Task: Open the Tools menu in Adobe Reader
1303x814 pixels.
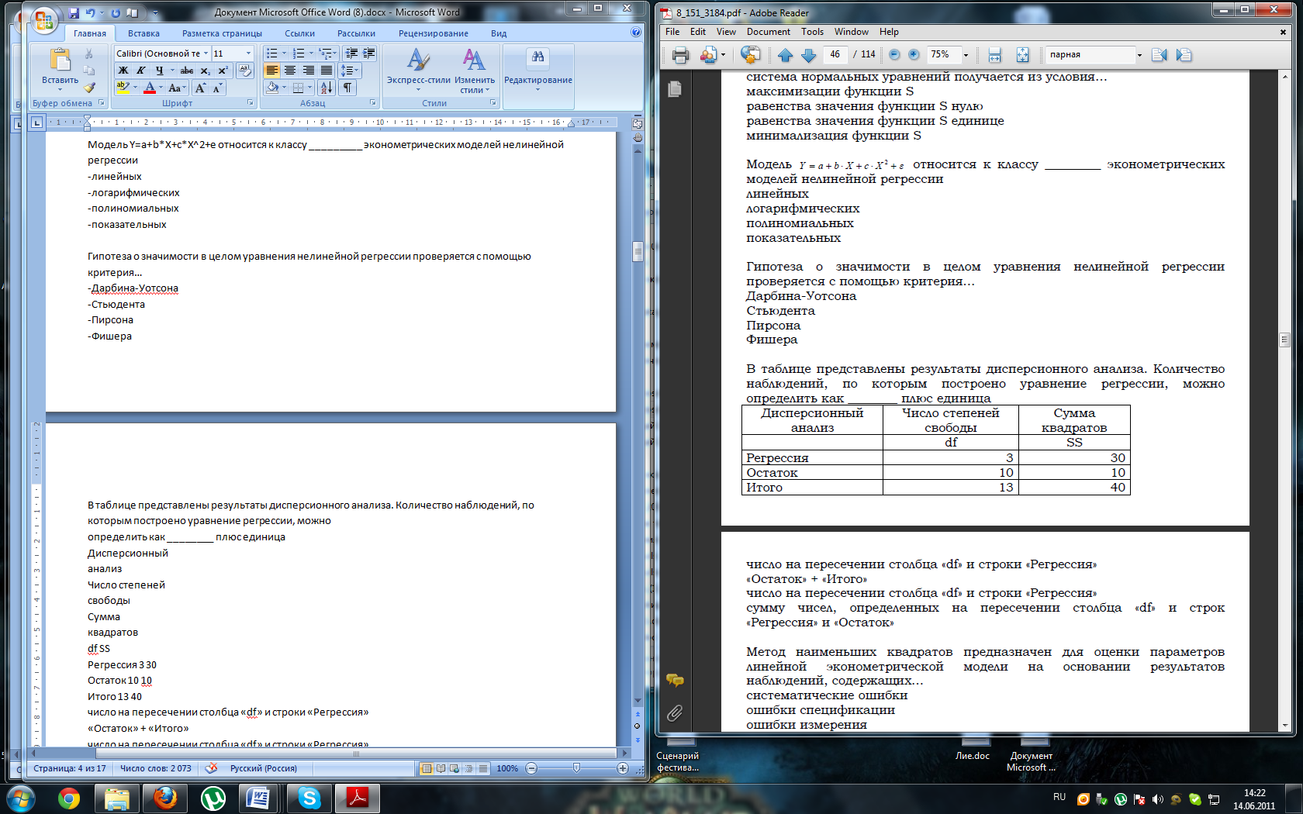Action: (812, 32)
